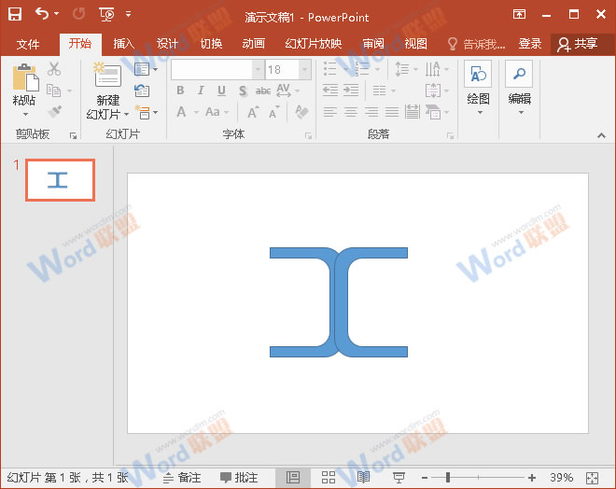
Task: Toggle Bold formatting
Action: [180, 91]
